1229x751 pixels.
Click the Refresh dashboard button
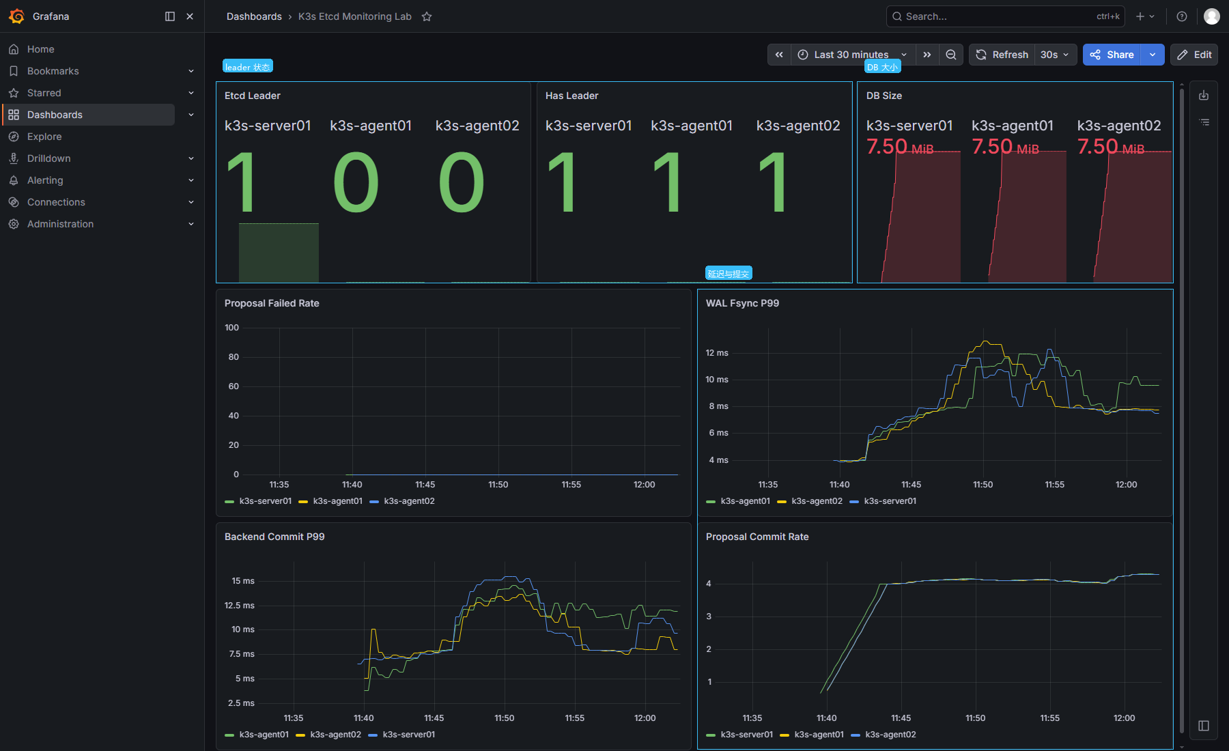pyautogui.click(x=1002, y=55)
